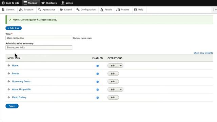
Task: Click the Extend puzzle-piece icon
Action: tap(61, 9)
